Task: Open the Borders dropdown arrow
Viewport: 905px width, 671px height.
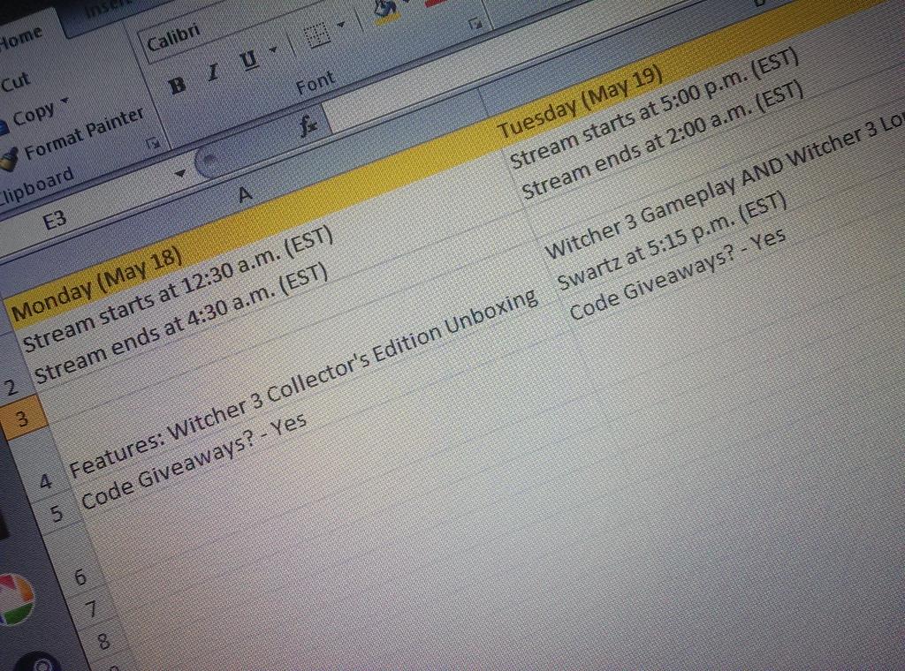Action: 341,25
